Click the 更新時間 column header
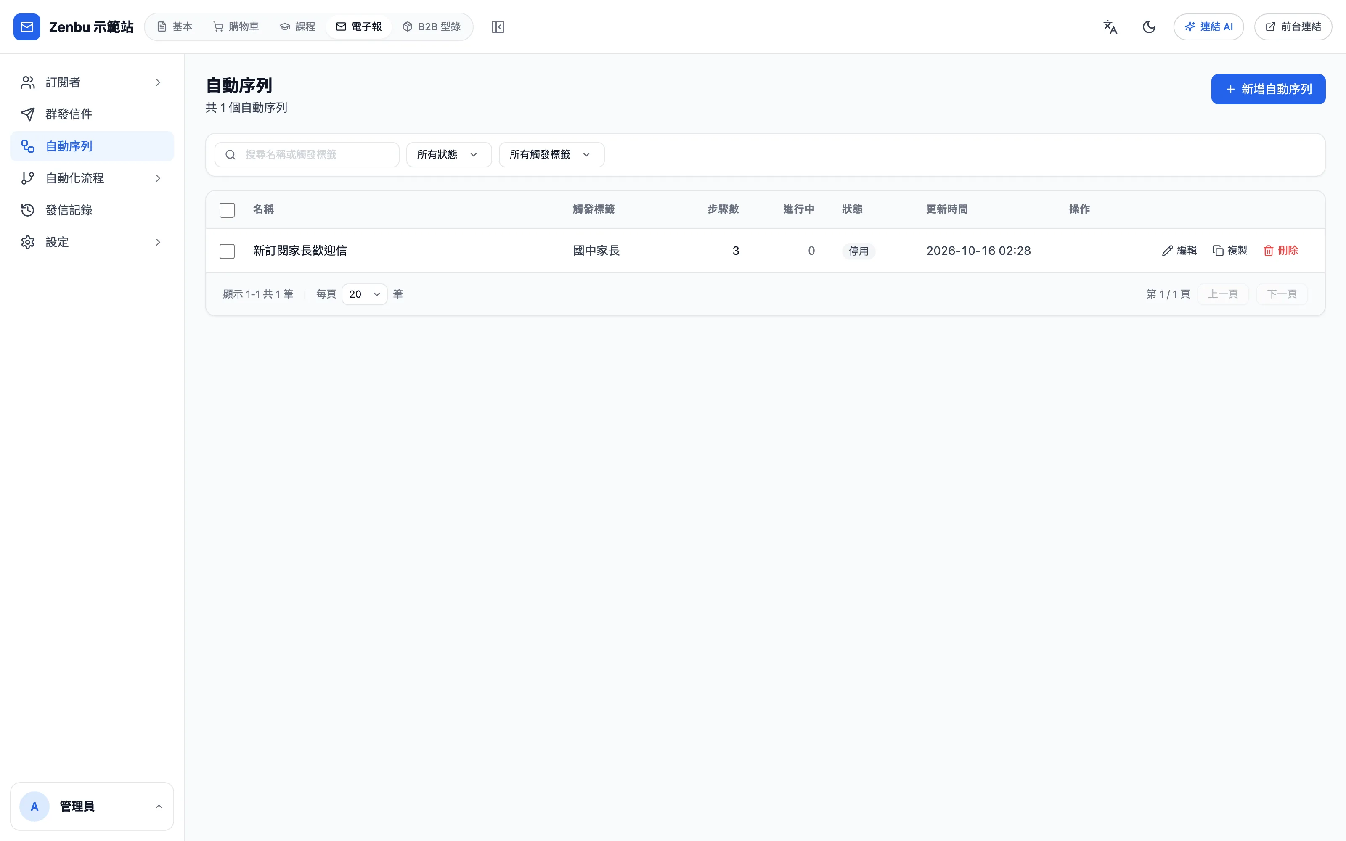The height and width of the screenshot is (841, 1346). pyautogui.click(x=947, y=209)
